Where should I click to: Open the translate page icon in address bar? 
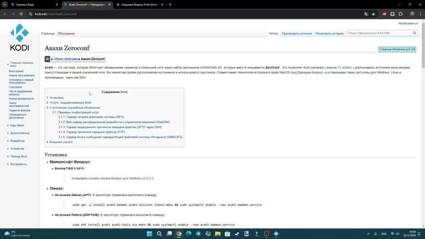pyautogui.click(x=366, y=14)
